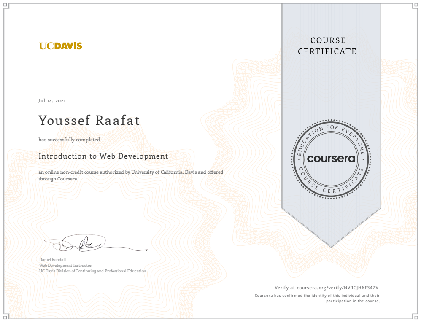This screenshot has height=323, width=421.
Task: Select the instructor name "Daniel Randall"
Action: coord(52,259)
